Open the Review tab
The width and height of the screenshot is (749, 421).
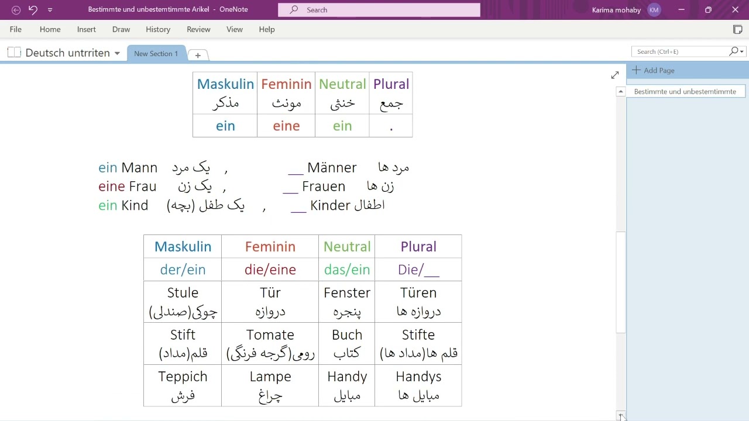pyautogui.click(x=198, y=29)
